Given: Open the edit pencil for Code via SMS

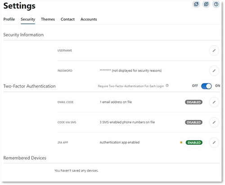Looking at the screenshot, I should click(214, 122).
